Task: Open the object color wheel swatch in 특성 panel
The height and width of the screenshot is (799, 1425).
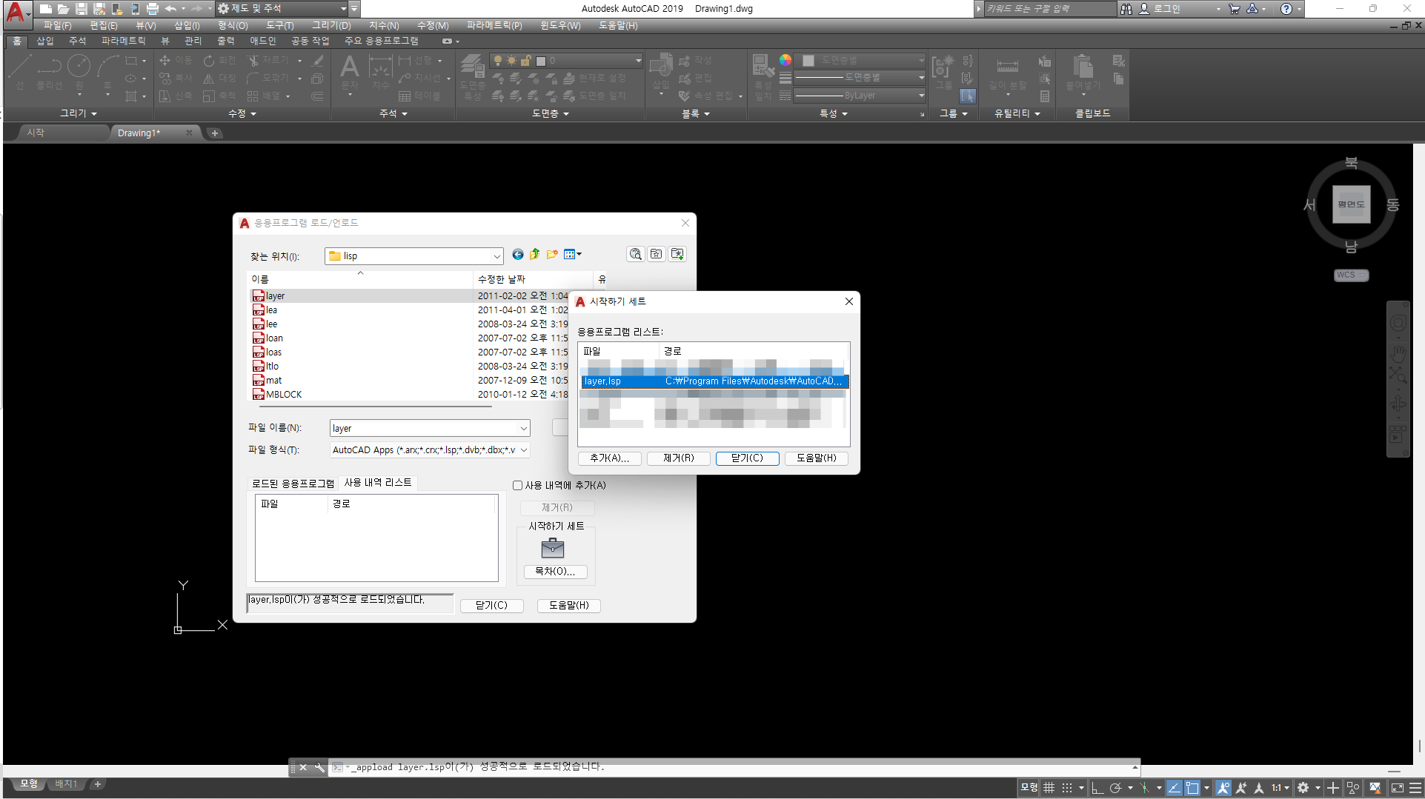Action: point(785,60)
